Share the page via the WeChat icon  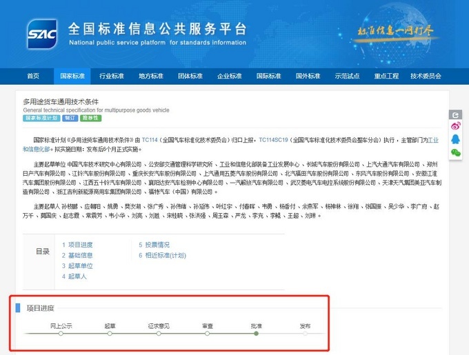tap(455, 153)
